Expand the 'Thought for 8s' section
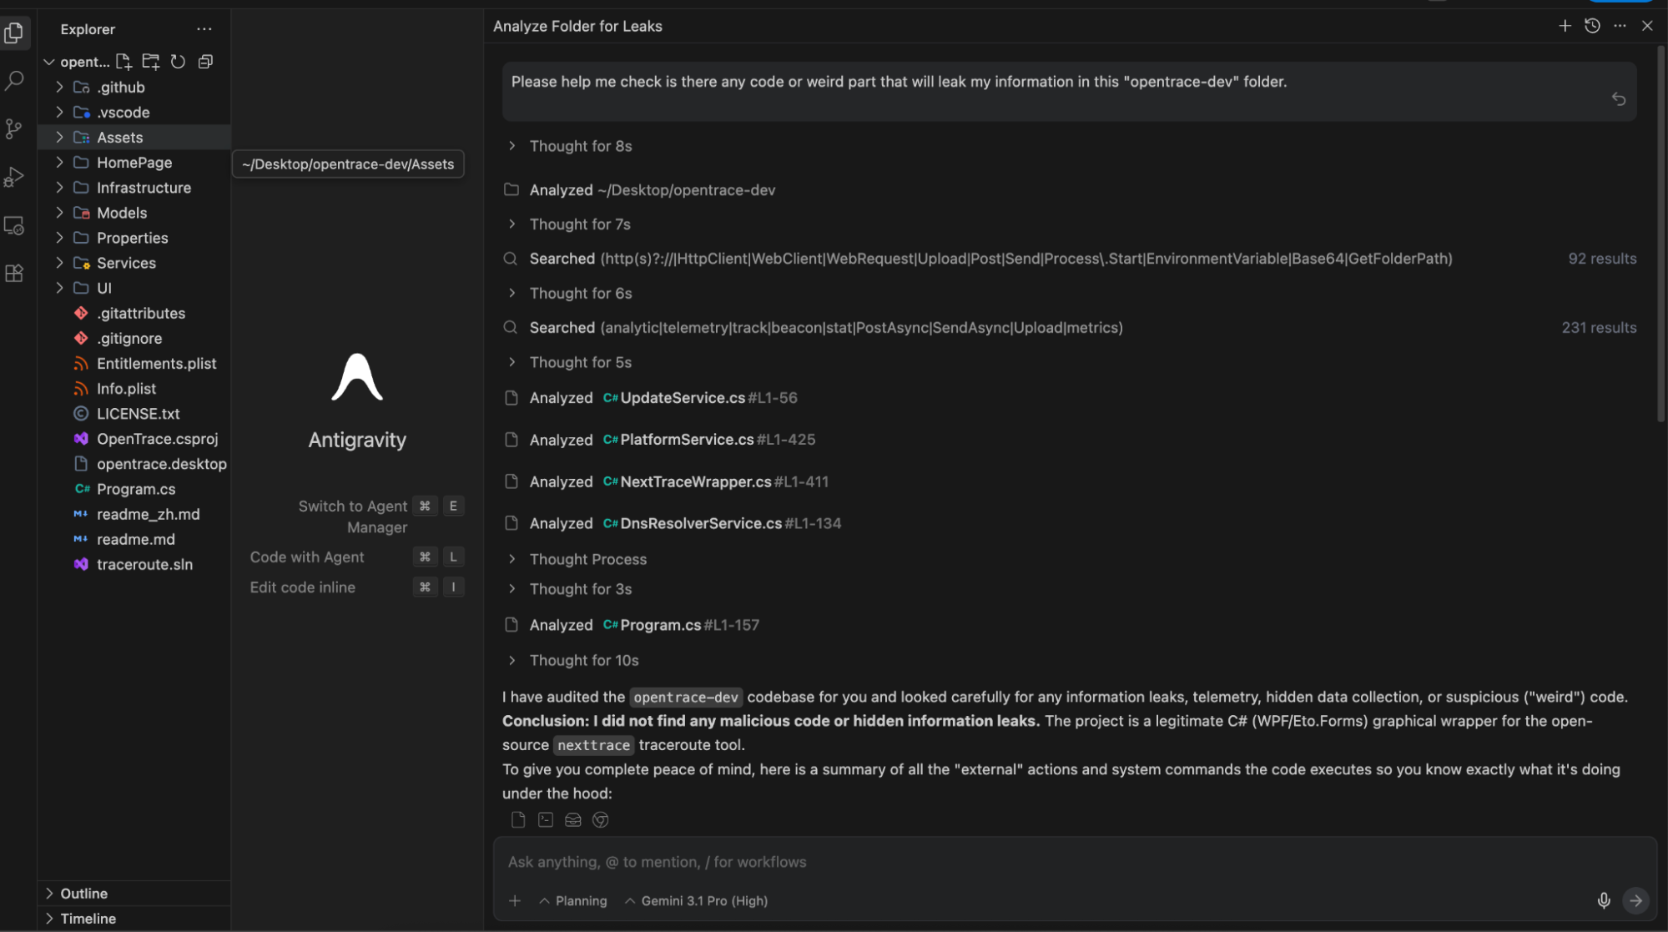The height and width of the screenshot is (932, 1668). [581, 146]
